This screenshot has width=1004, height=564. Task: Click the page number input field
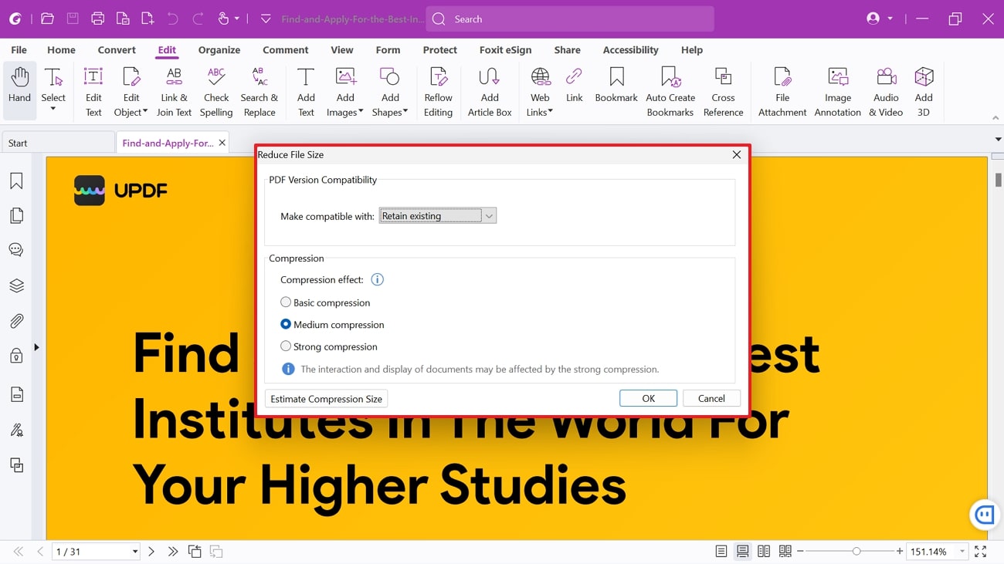(87, 551)
